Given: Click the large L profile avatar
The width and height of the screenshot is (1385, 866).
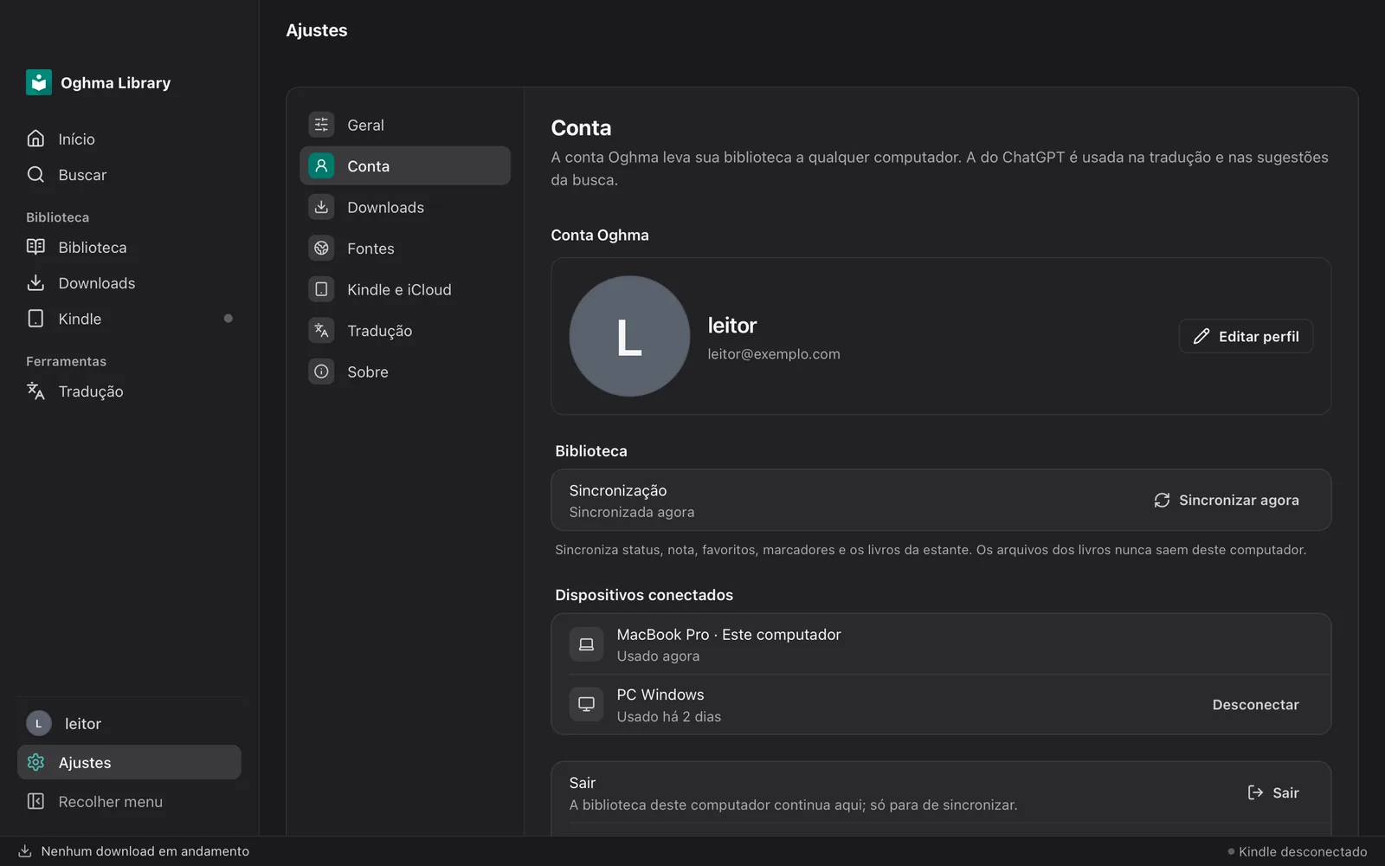Looking at the screenshot, I should [x=629, y=336].
